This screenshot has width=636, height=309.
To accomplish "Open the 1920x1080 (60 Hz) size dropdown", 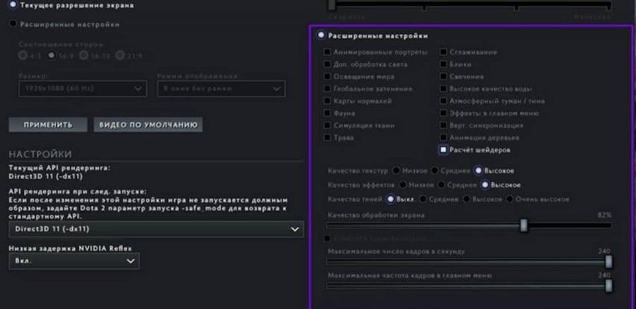I will (82, 88).
